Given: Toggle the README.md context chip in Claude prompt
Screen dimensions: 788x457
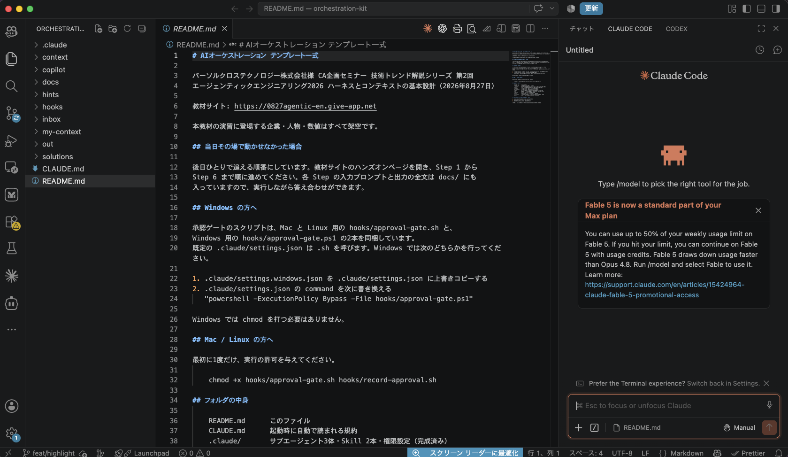Looking at the screenshot, I should click(x=637, y=427).
